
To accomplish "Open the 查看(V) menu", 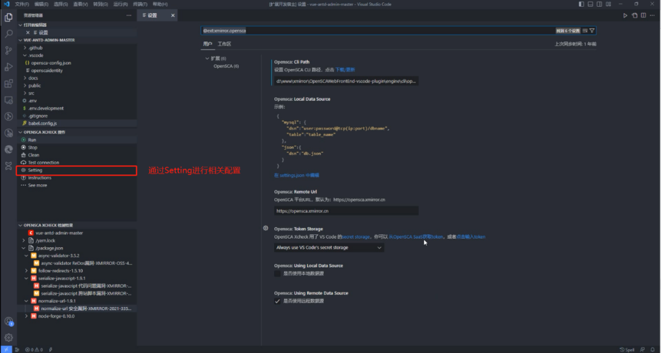I will click(80, 4).
